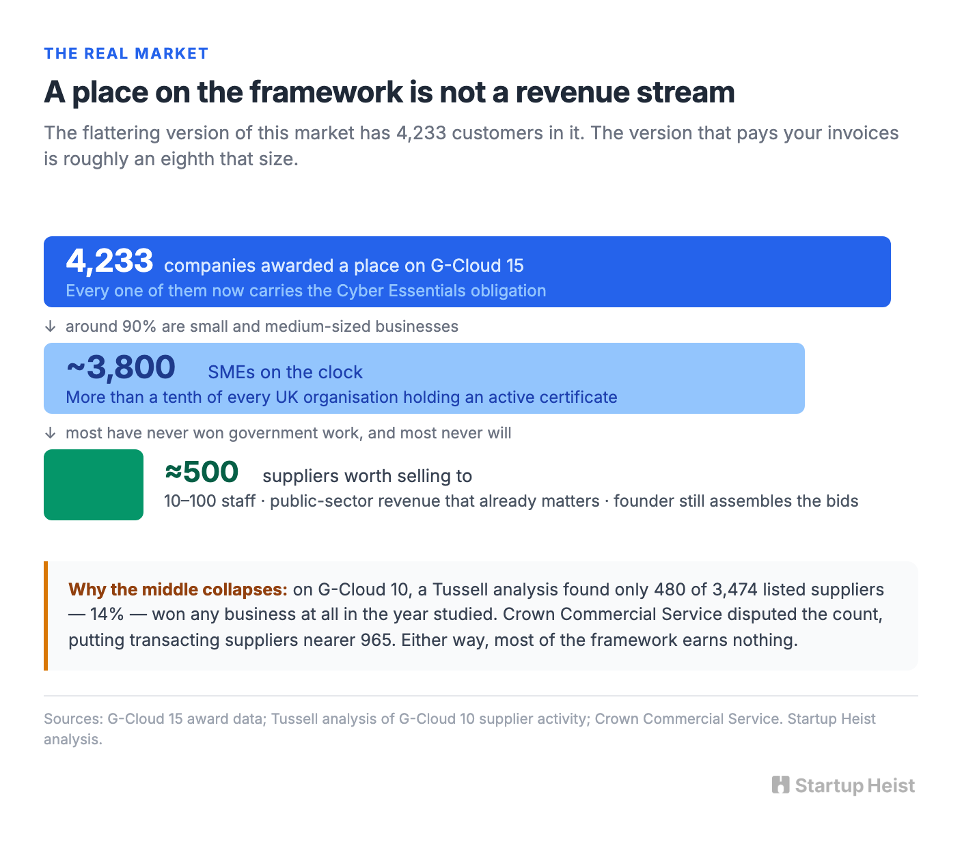Click the '~3,800' figure in the light blue bar
Image resolution: width=962 pixels, height=844 pixels.
121,367
